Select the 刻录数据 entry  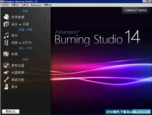[x=25, y=17]
